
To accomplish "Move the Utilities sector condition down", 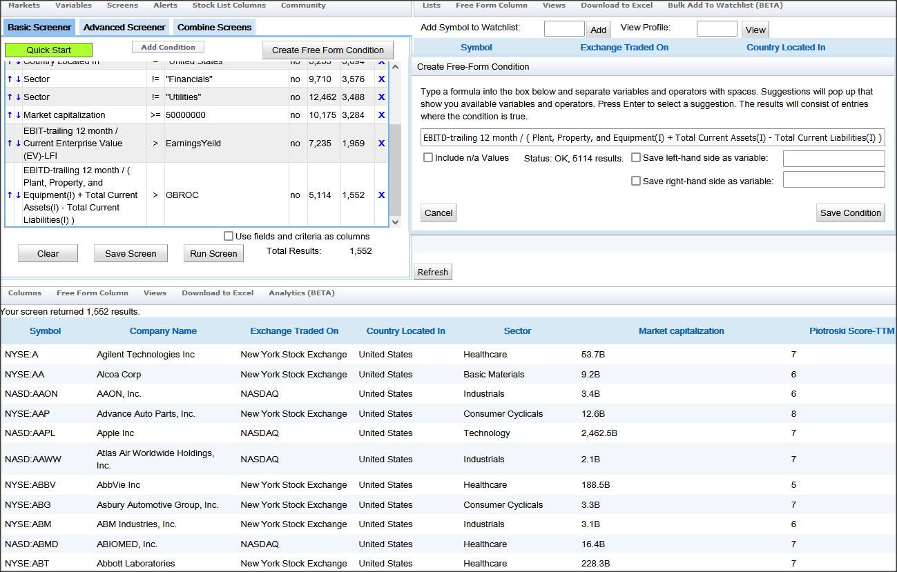I will pyautogui.click(x=19, y=97).
